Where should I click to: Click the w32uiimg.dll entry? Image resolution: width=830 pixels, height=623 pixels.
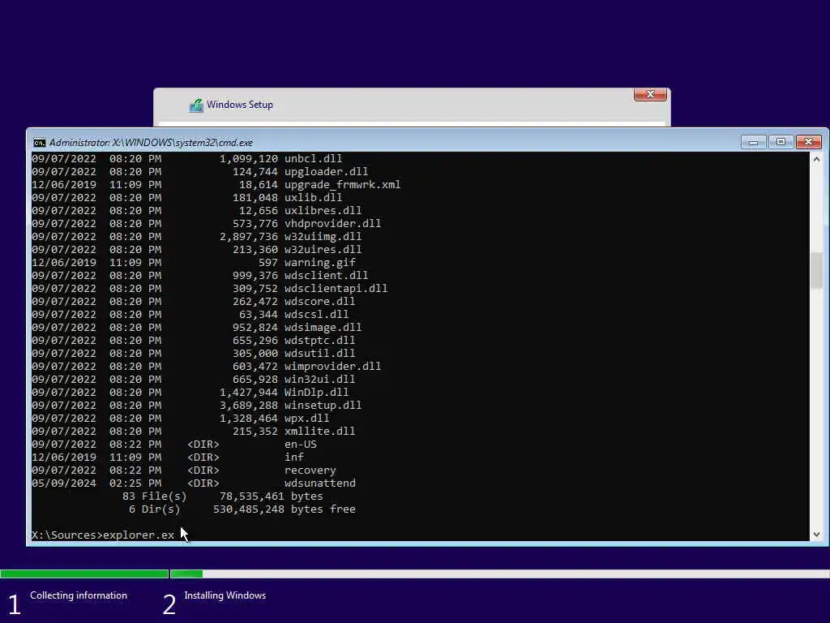point(323,236)
